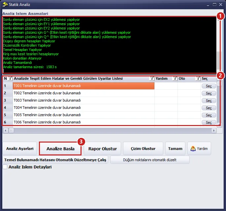The width and height of the screenshot is (226, 211).
Task: Click row number 5 cell
Action: [8, 115]
